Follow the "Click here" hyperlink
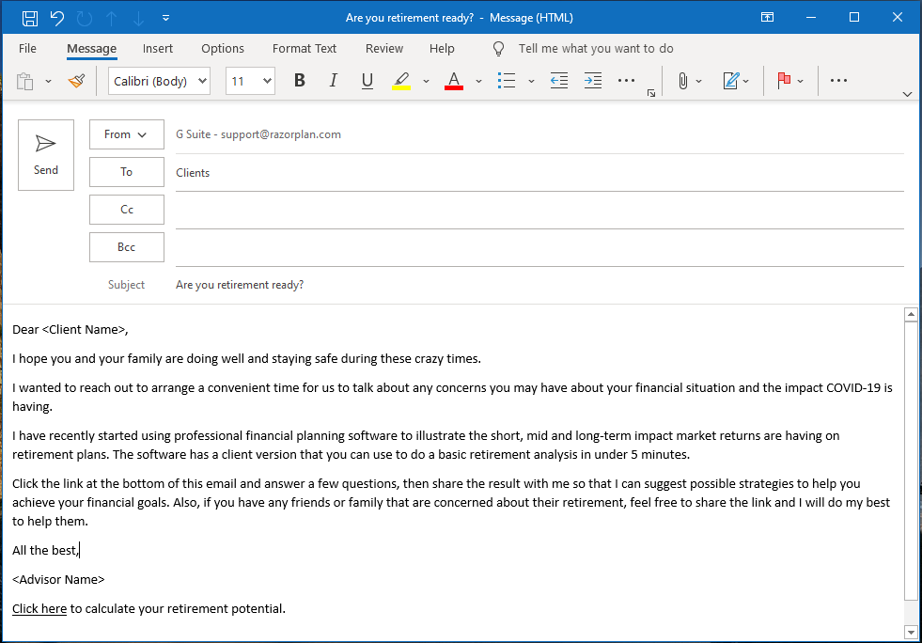 [39, 609]
